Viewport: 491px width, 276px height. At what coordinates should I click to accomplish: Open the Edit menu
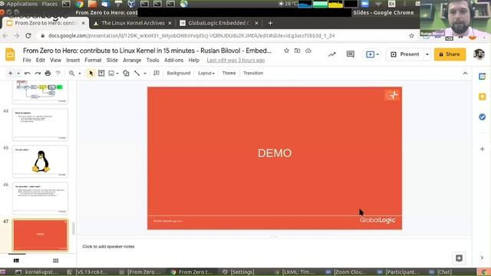pos(41,60)
